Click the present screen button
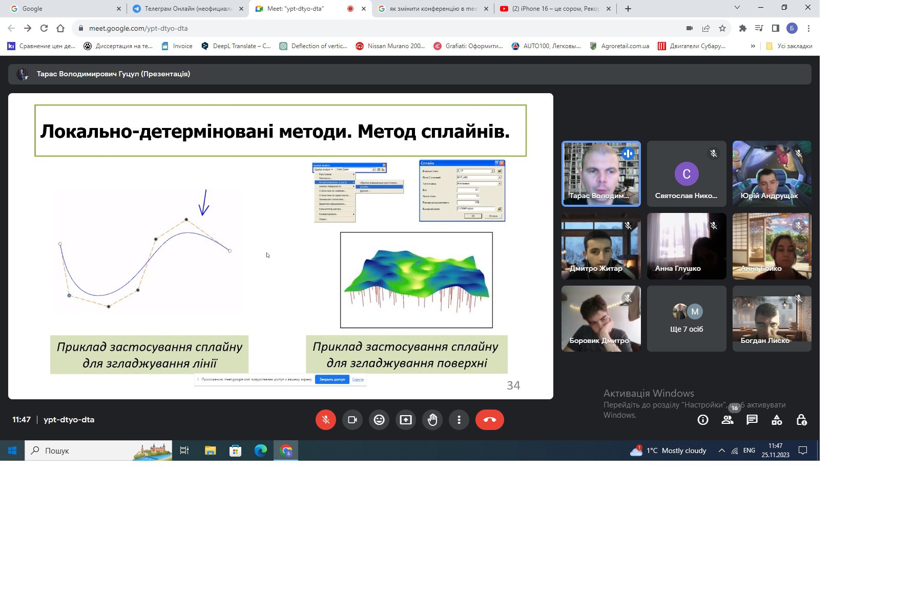 [406, 420]
